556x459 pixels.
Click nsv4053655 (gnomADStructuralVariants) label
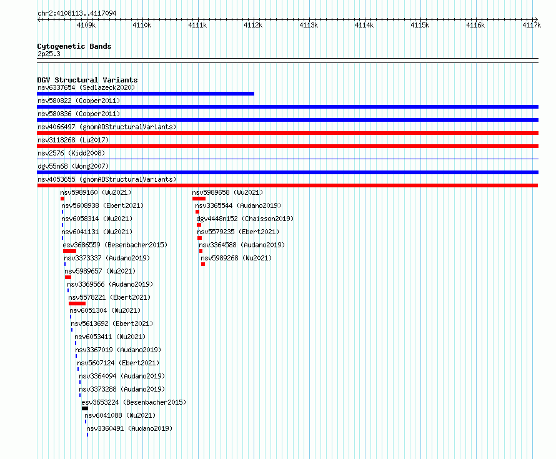(x=107, y=179)
